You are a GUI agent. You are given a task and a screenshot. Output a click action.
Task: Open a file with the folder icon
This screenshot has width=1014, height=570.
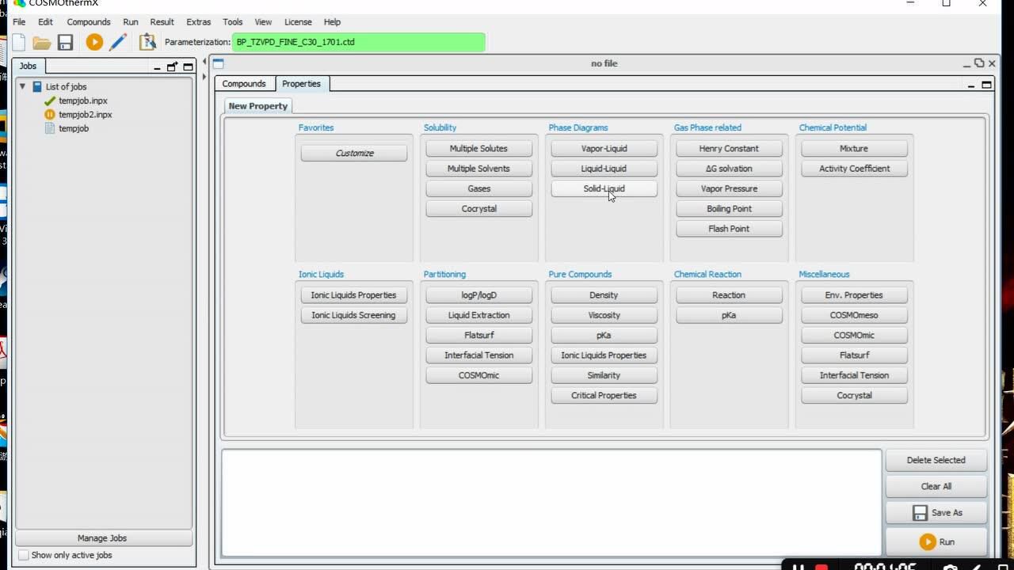(x=41, y=42)
